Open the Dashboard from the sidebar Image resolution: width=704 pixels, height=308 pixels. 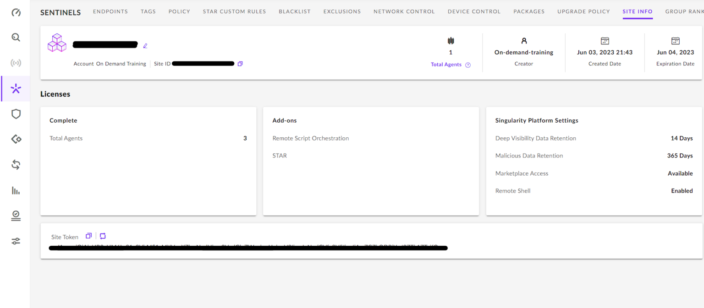coord(16,13)
